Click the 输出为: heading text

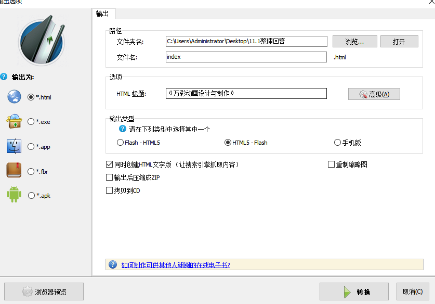point(23,77)
